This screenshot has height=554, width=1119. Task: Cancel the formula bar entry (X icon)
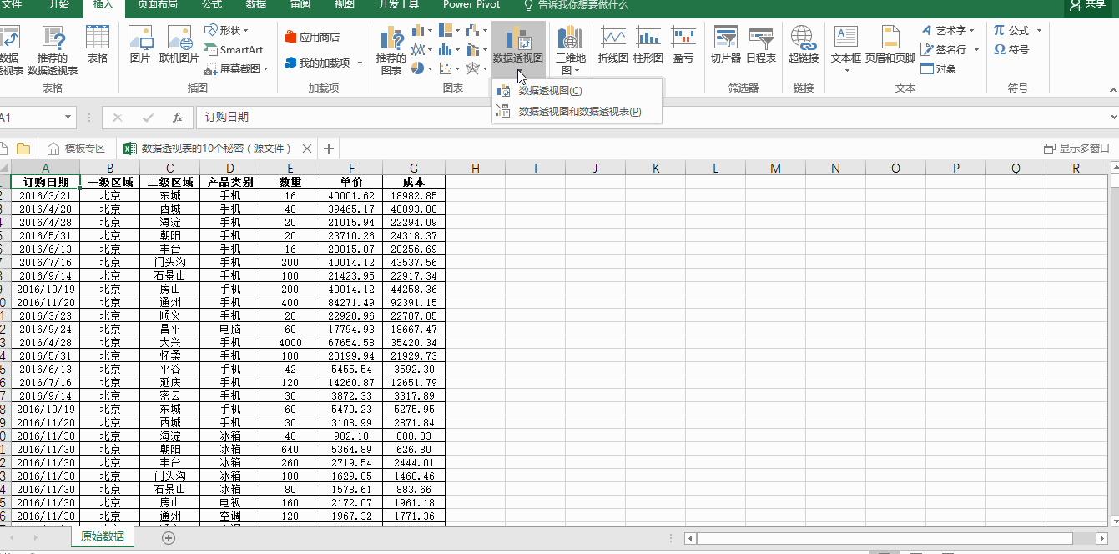118,117
